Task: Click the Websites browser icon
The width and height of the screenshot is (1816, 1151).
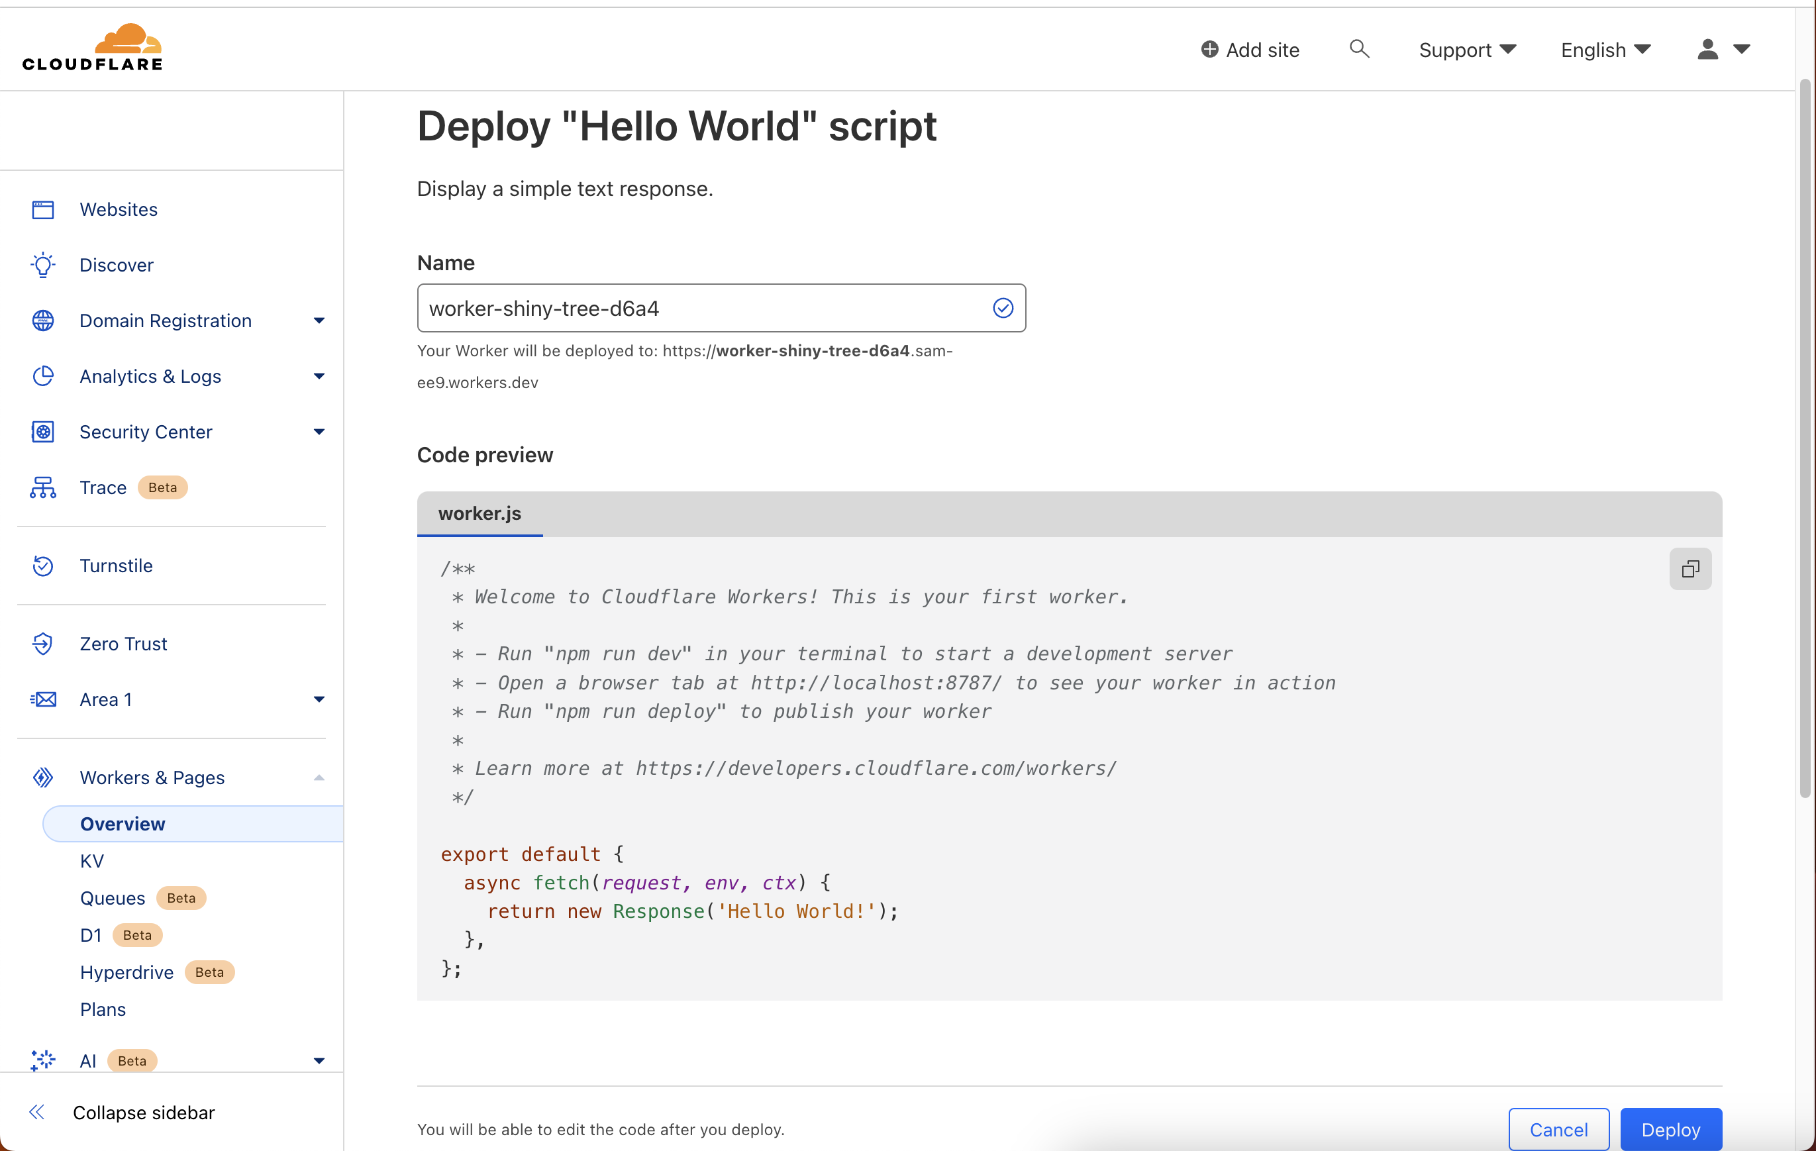Action: [43, 210]
